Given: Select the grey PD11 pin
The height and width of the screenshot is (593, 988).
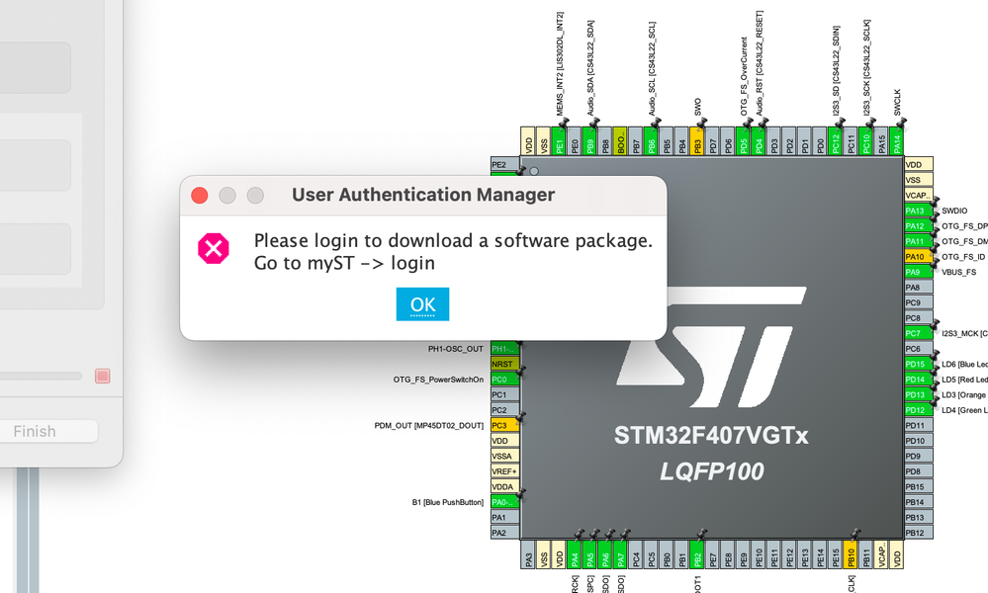Looking at the screenshot, I should tap(918, 425).
